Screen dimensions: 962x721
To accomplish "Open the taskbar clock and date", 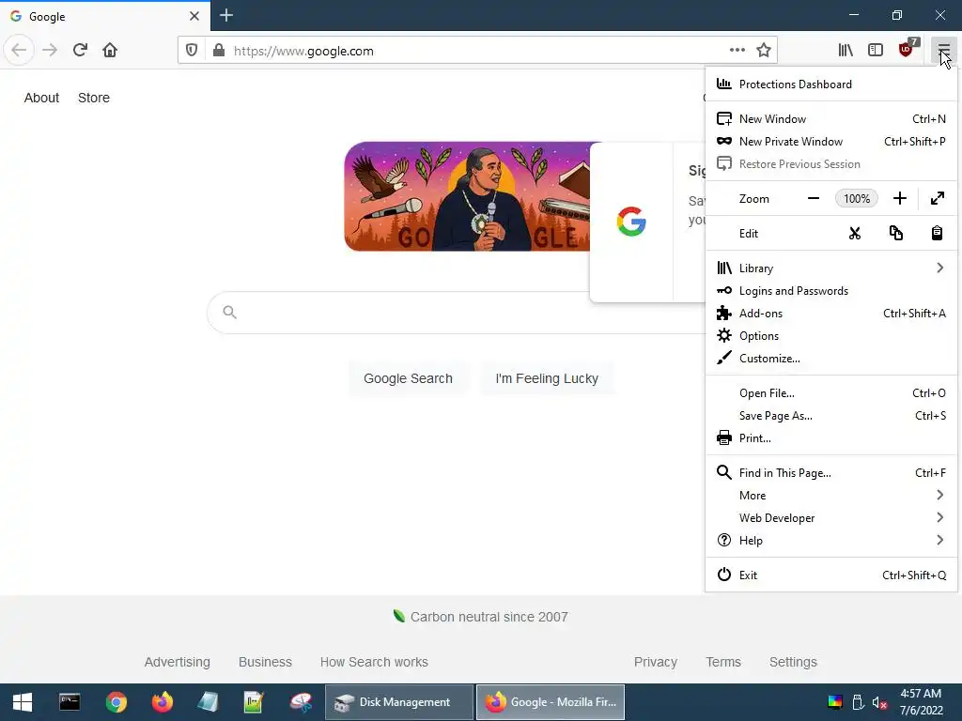I will (x=921, y=702).
